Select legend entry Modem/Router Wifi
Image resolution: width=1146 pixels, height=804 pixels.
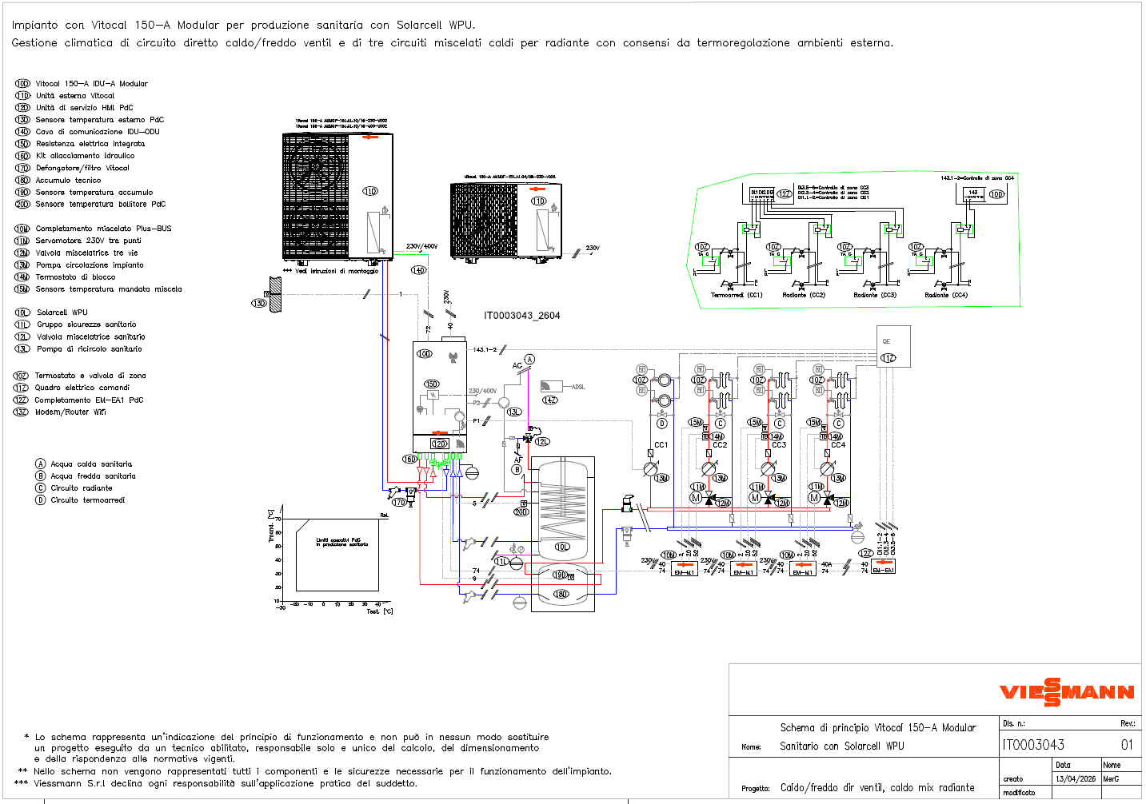[70, 412]
